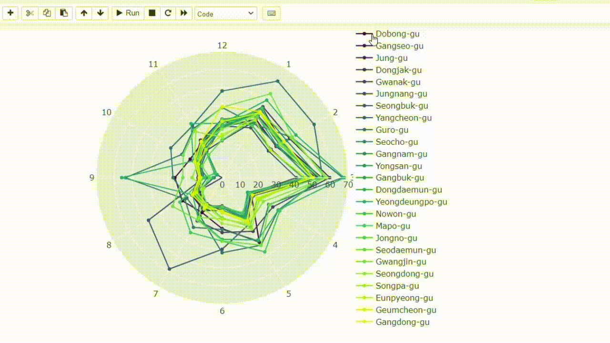
Task: Select Gangdong-gu legend item
Action: point(393,322)
